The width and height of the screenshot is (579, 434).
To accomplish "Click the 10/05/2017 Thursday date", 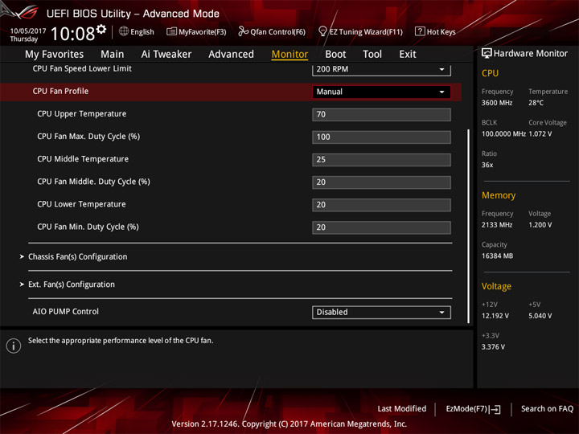I will [x=27, y=35].
